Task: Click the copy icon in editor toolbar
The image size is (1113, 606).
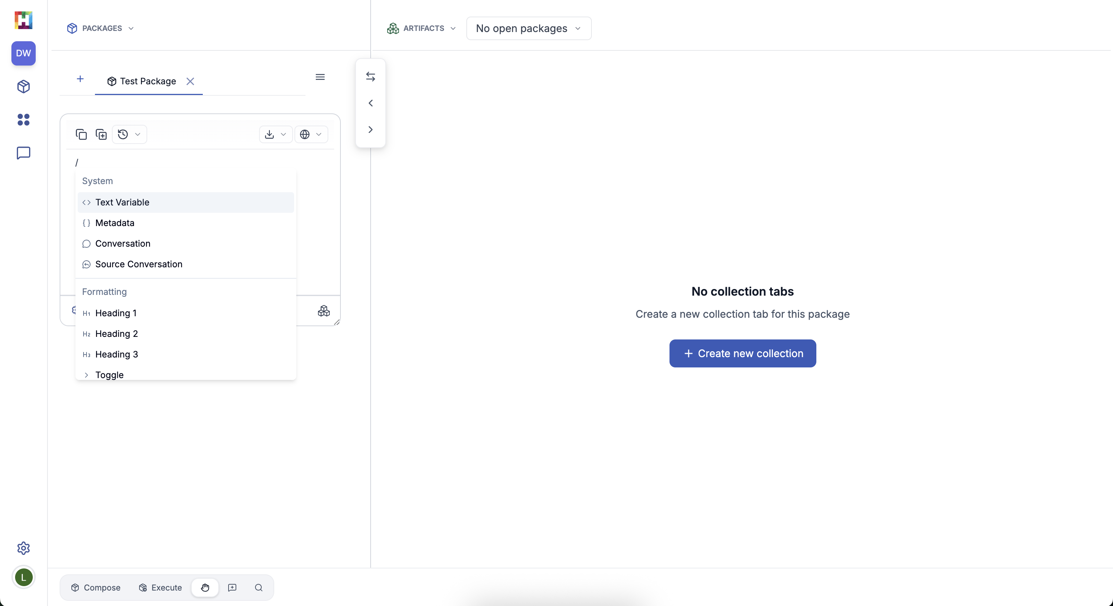Action: pyautogui.click(x=81, y=134)
